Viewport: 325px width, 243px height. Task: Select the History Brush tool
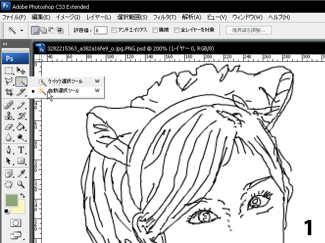click(21, 116)
